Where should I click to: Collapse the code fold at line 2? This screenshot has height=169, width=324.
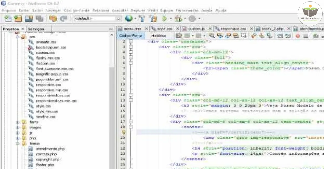pos(131,41)
